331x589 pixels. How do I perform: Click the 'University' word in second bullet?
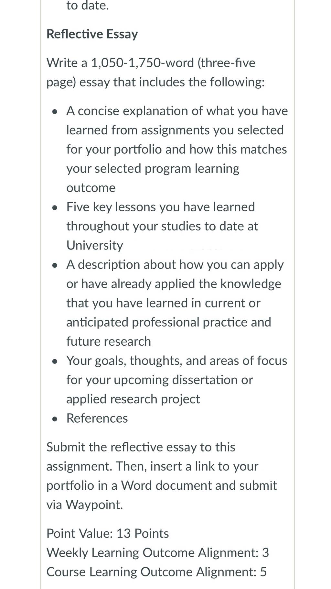pos(95,245)
